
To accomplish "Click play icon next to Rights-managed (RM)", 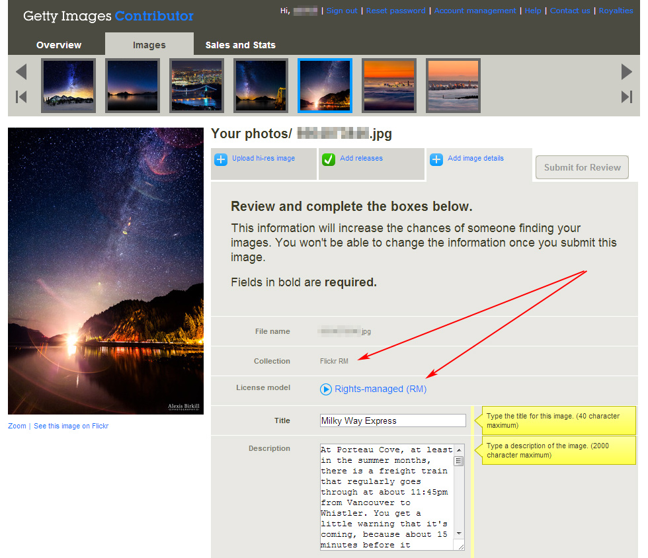I will 325,389.
